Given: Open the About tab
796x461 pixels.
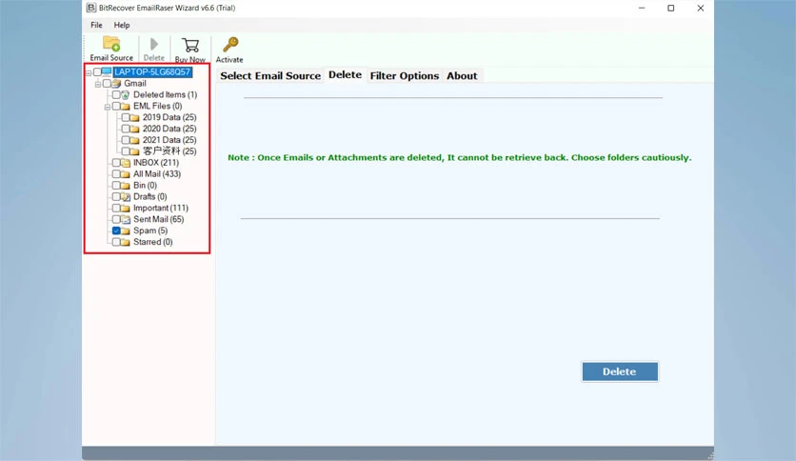Looking at the screenshot, I should [x=462, y=75].
